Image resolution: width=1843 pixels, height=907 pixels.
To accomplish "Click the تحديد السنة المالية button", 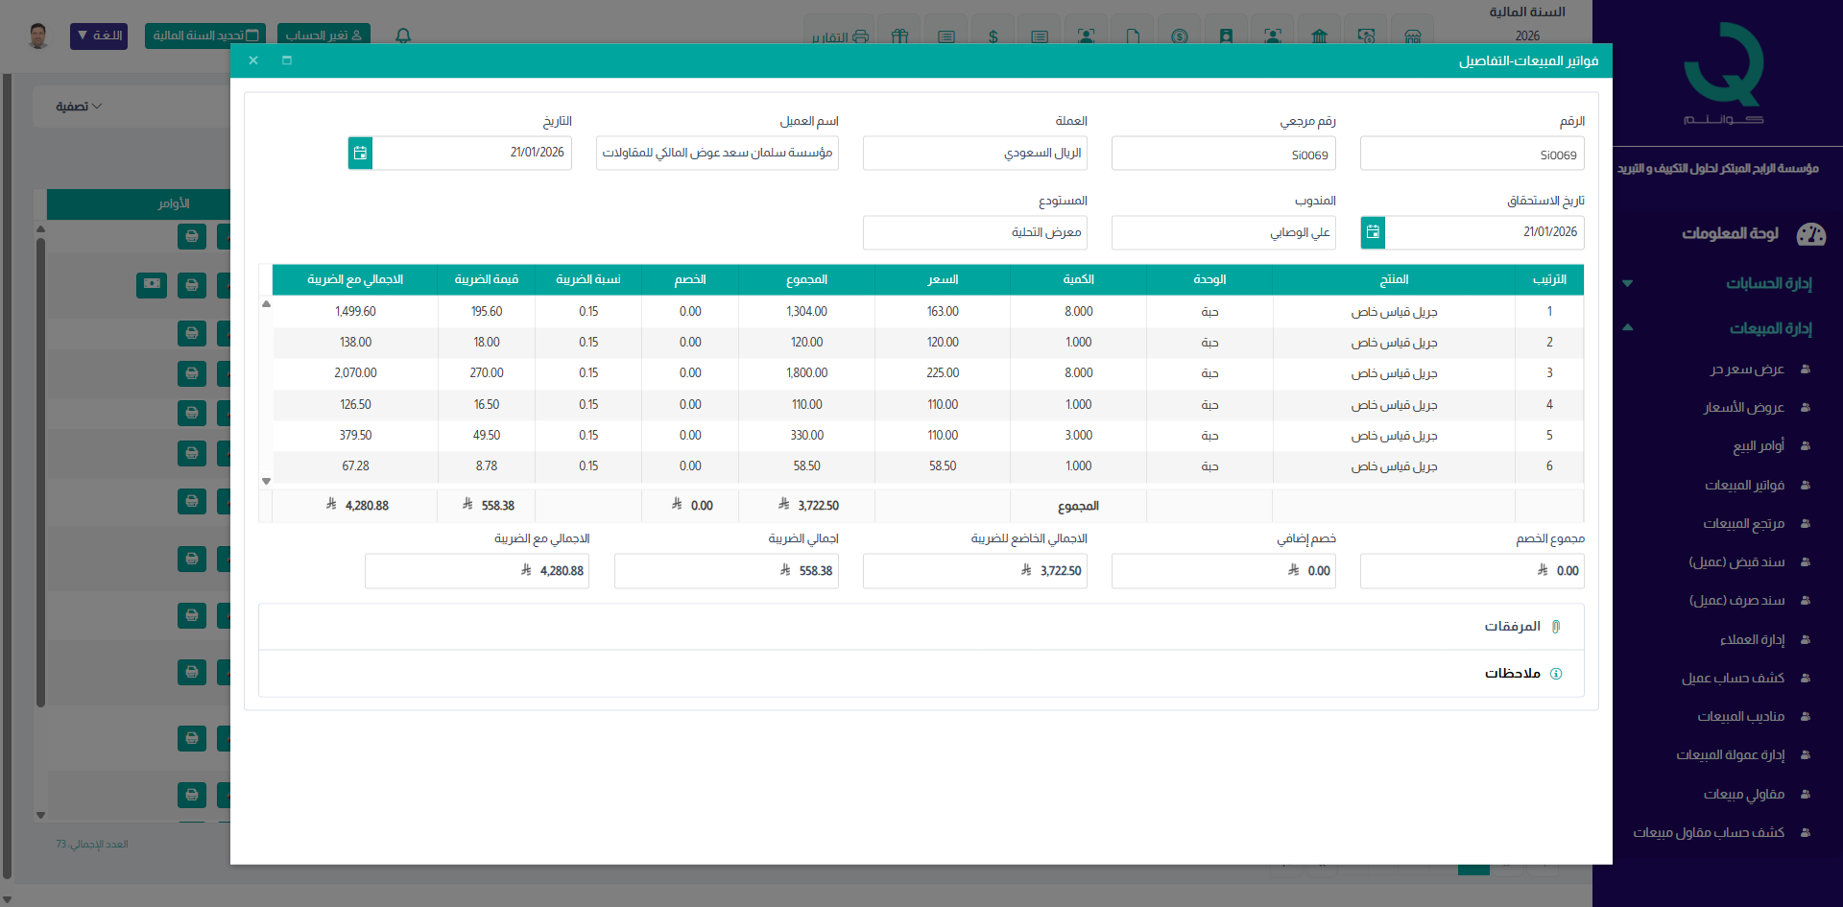I will (205, 36).
